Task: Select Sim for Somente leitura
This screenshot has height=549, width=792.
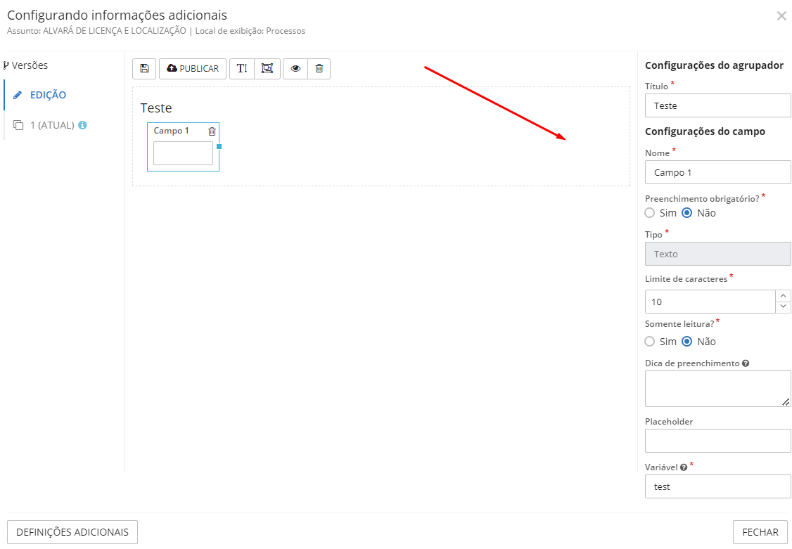Action: (x=650, y=342)
